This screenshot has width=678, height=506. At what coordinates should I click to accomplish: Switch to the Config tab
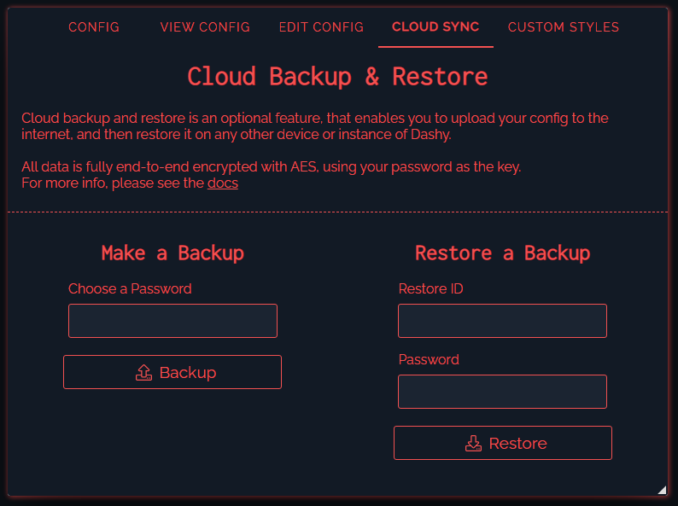tap(94, 27)
